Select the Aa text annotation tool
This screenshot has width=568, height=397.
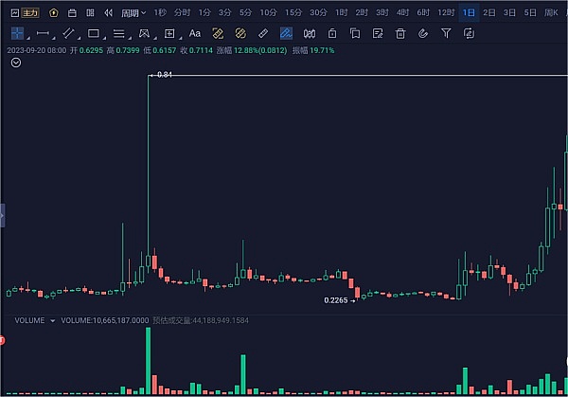tap(195, 34)
